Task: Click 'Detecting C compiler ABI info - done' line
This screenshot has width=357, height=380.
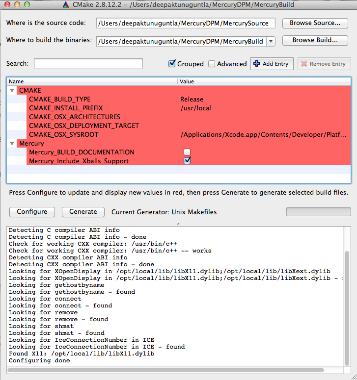Action: point(78,237)
